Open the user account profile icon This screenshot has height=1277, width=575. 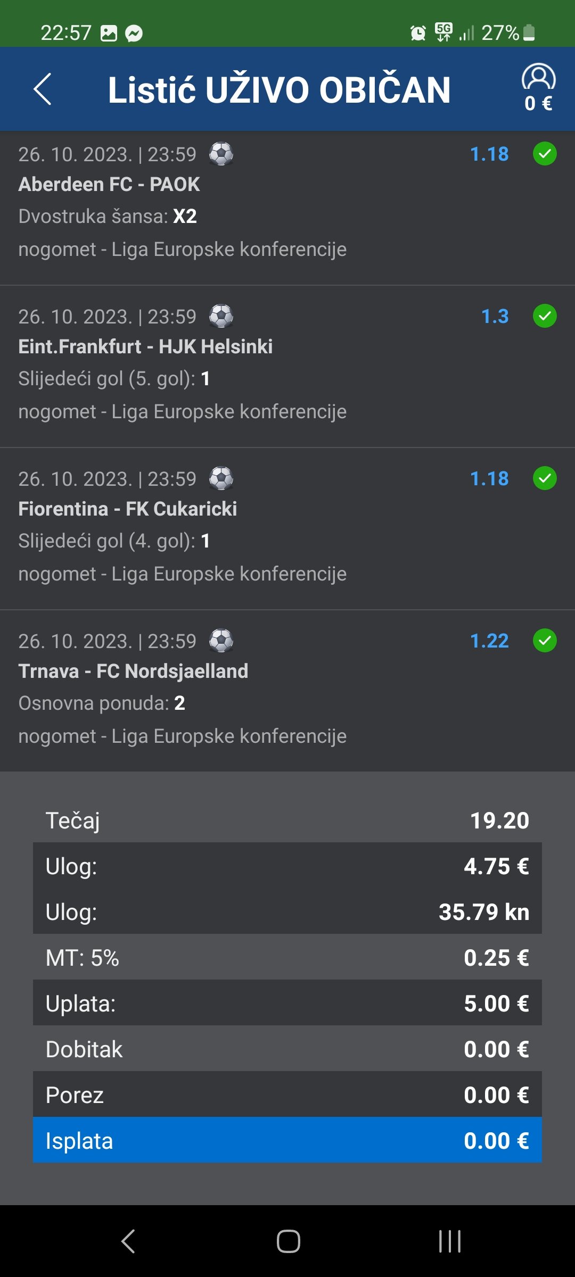[x=538, y=78]
